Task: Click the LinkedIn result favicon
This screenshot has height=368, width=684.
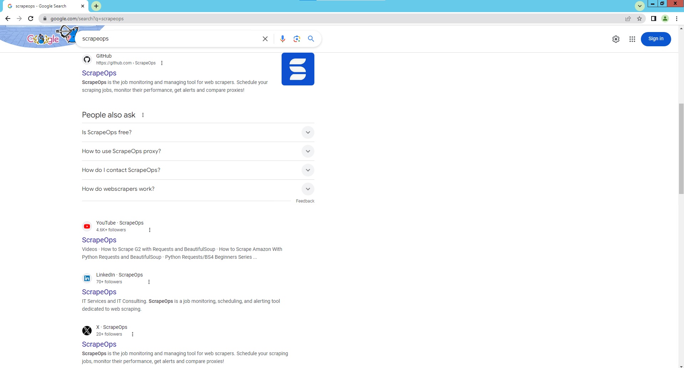Action: coord(87,278)
